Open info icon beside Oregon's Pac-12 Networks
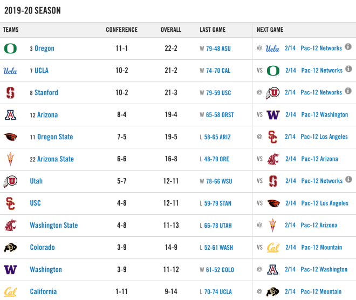 pyautogui.click(x=348, y=46)
